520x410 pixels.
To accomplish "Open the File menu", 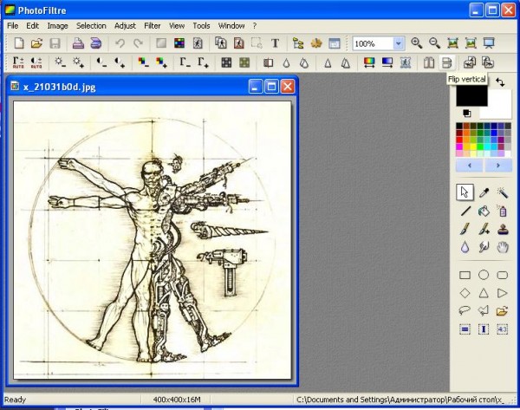I will 13,25.
